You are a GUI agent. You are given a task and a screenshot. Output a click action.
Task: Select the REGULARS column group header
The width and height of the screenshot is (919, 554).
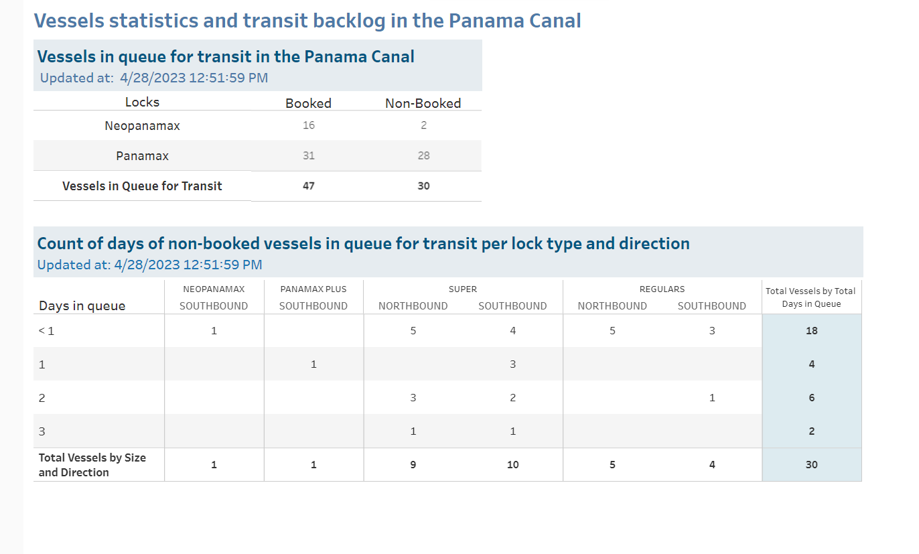(x=662, y=289)
